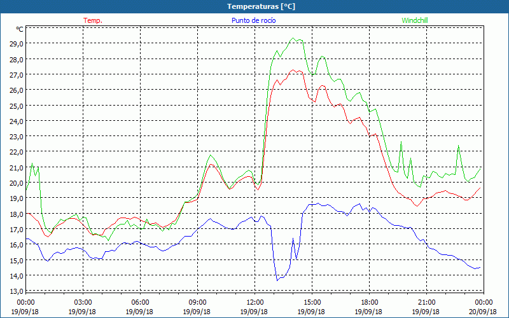Image resolution: width=509 pixels, height=318 pixels.
Task: Click the 13,0 y-axis value
Action: [17, 291]
